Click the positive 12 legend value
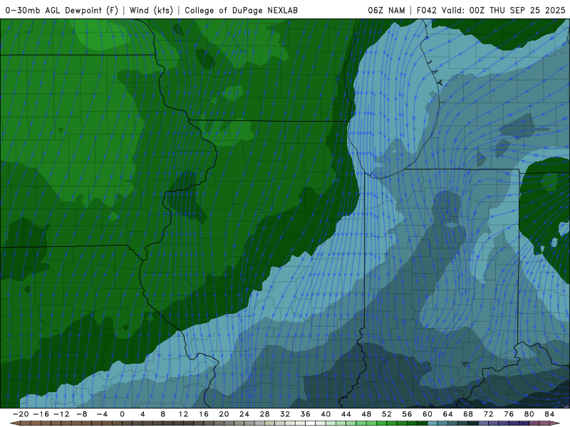 click(183, 414)
